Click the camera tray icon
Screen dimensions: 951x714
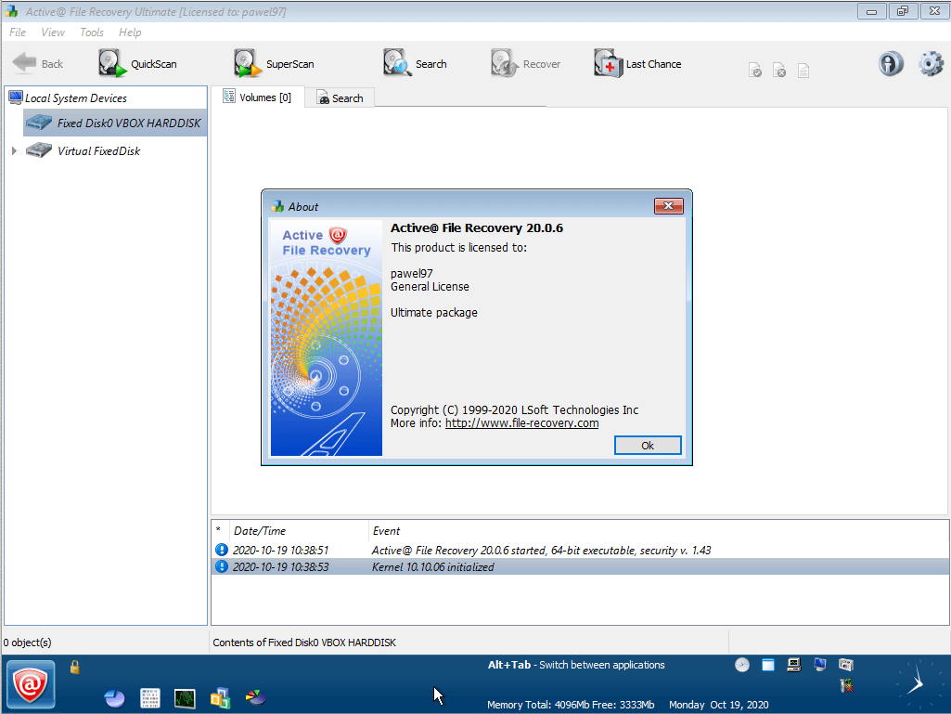coord(846,665)
